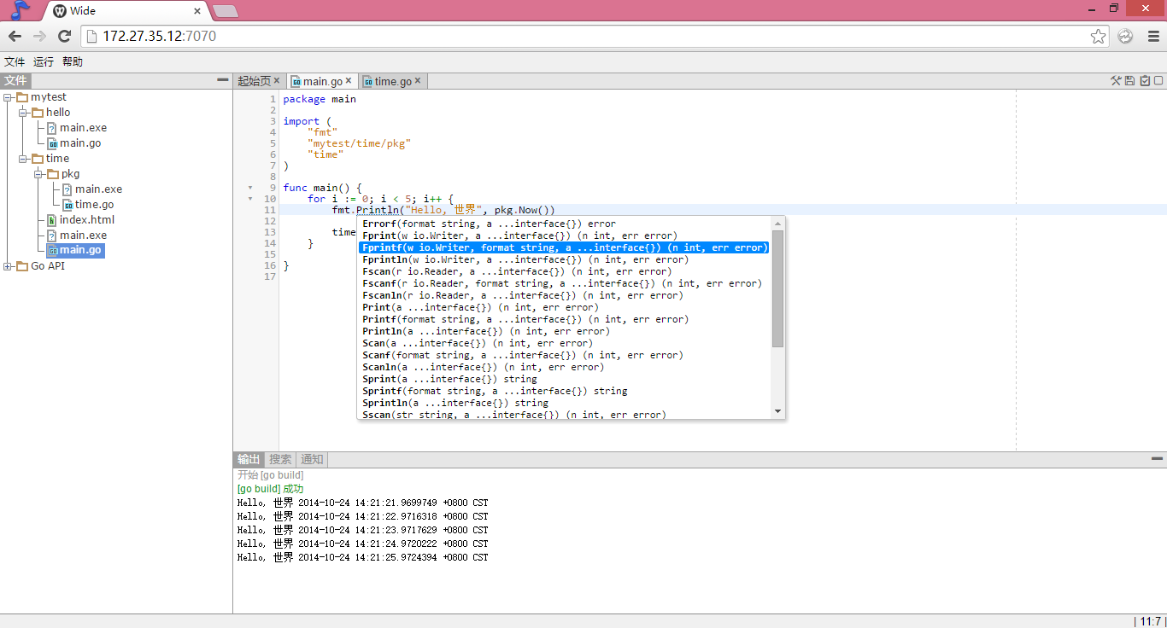Click the clipboard checkmark format icon
The image size is (1167, 628).
(1145, 81)
